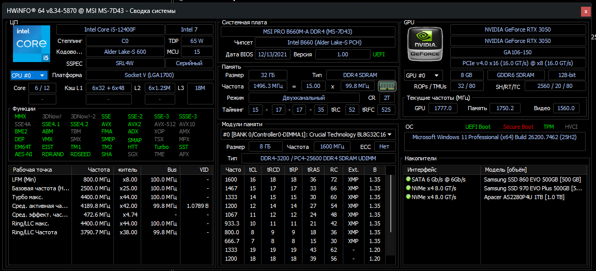Click the status icon beside Samsung SSD 970 EVO Plus
This screenshot has width=596, height=271.
tap(408, 188)
